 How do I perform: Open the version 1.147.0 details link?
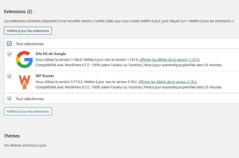pos(170,60)
